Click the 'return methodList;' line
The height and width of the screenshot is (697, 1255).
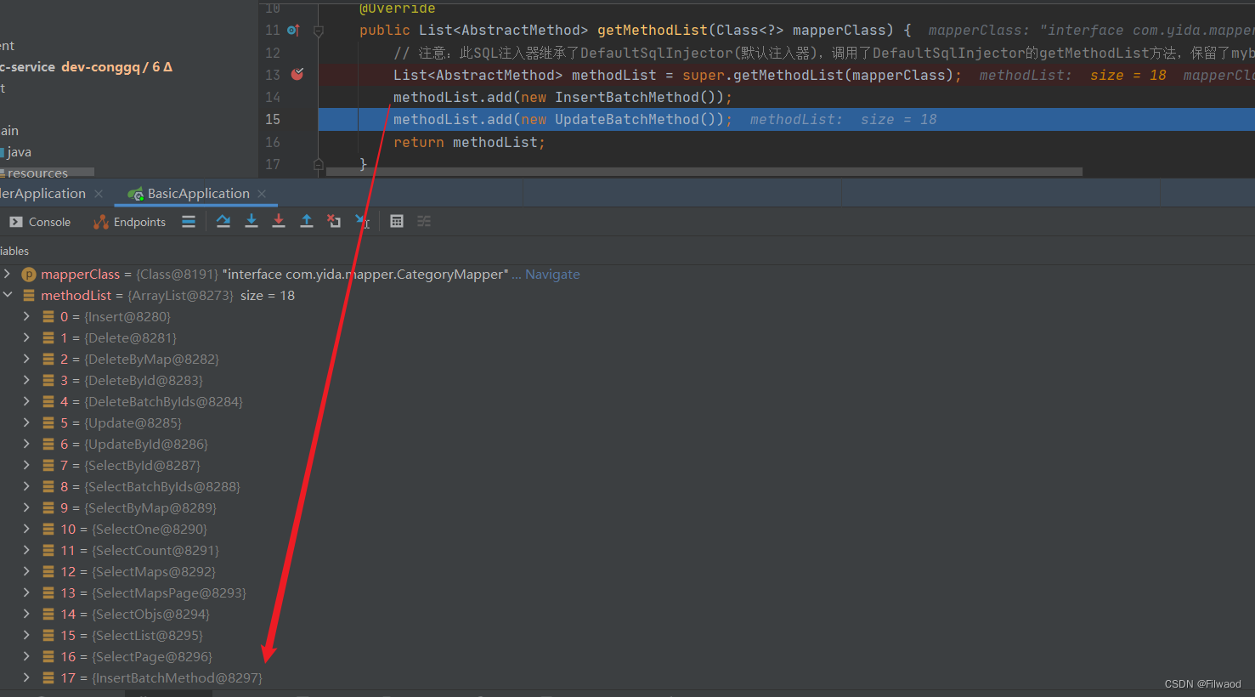[x=469, y=142]
